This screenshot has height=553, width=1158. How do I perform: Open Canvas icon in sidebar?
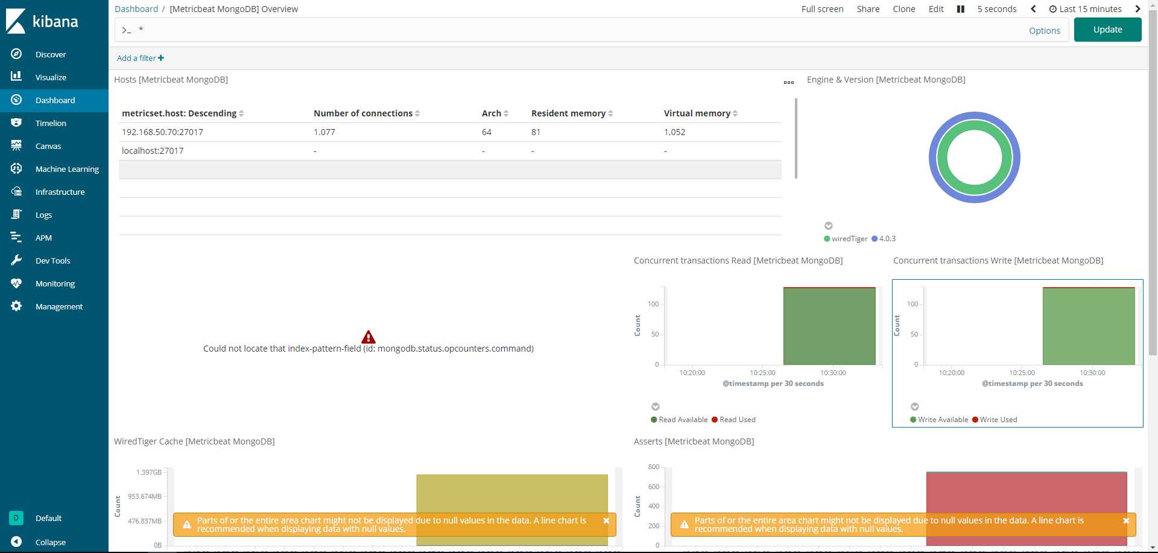click(16, 145)
